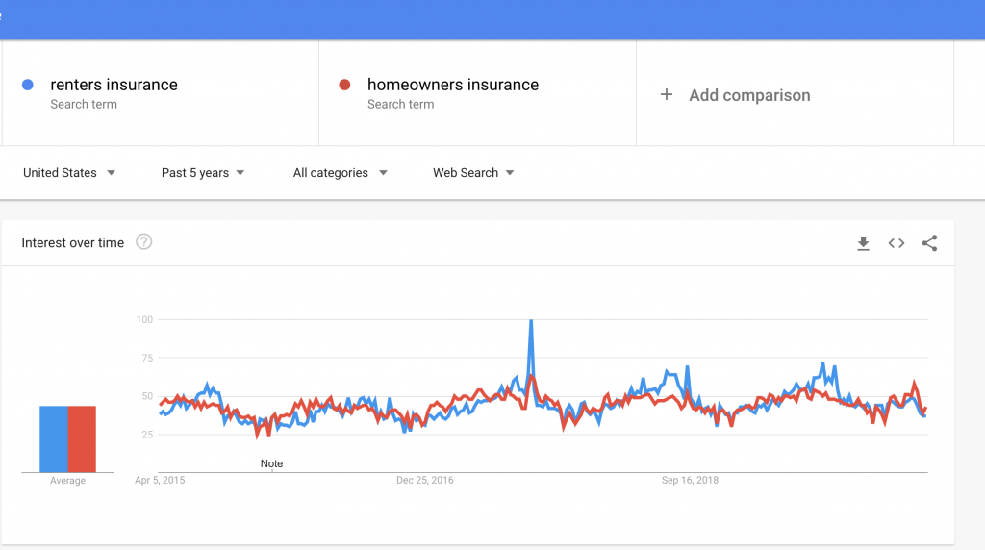
Task: Edit the homeowners insurance search term
Action: pyautogui.click(x=453, y=85)
